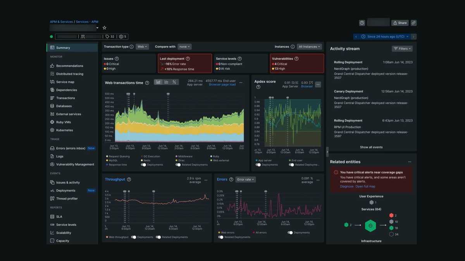The height and width of the screenshot is (261, 465).
Task: Click the help question-mark icon in header
Action: click(x=362, y=23)
